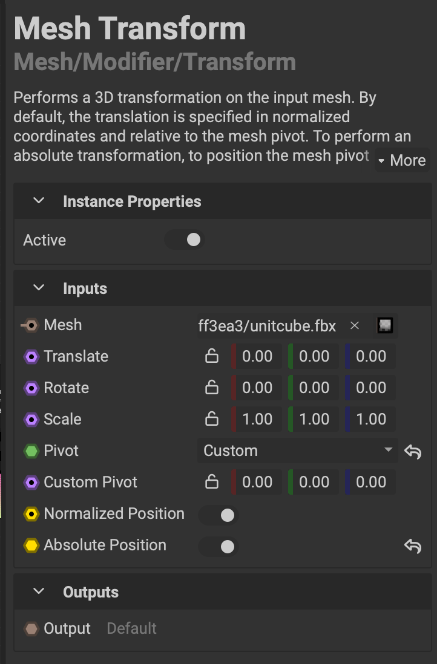Click the Mesh input connector icon
This screenshot has height=664, width=437.
(30, 325)
